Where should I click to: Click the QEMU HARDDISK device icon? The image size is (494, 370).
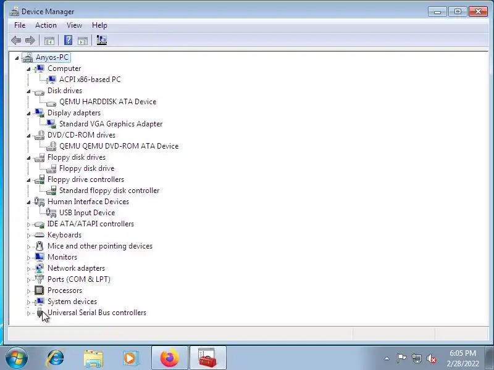51,103
